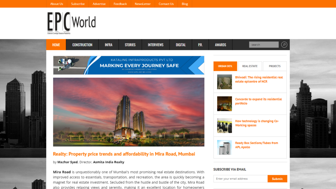This screenshot has width=336, height=189.
Task: Go to the Awards section
Action: point(220,45)
